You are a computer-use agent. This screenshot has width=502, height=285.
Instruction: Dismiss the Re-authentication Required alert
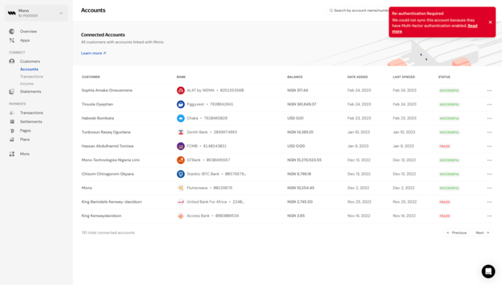tap(490, 22)
